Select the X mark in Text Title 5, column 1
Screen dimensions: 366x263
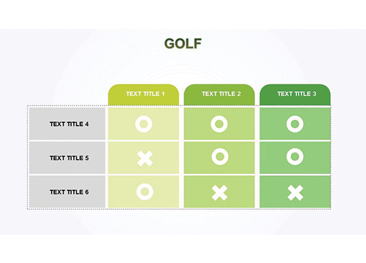click(145, 159)
